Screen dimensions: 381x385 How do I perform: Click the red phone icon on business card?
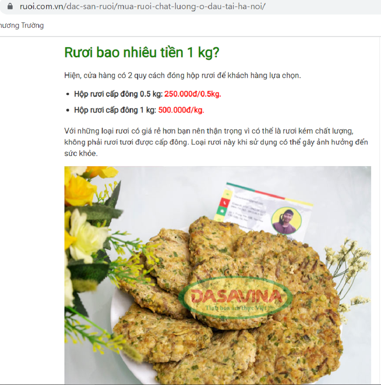coord(224,203)
